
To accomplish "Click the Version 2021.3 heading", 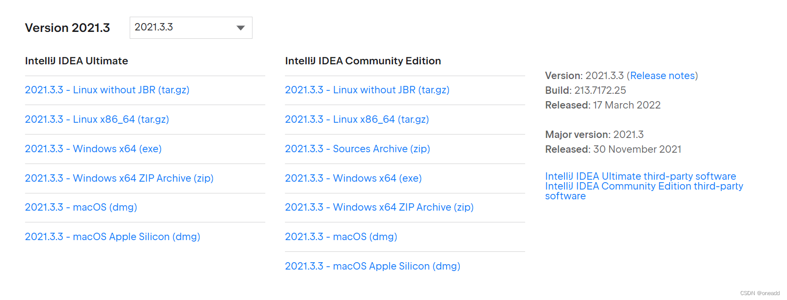I will pyautogui.click(x=67, y=28).
